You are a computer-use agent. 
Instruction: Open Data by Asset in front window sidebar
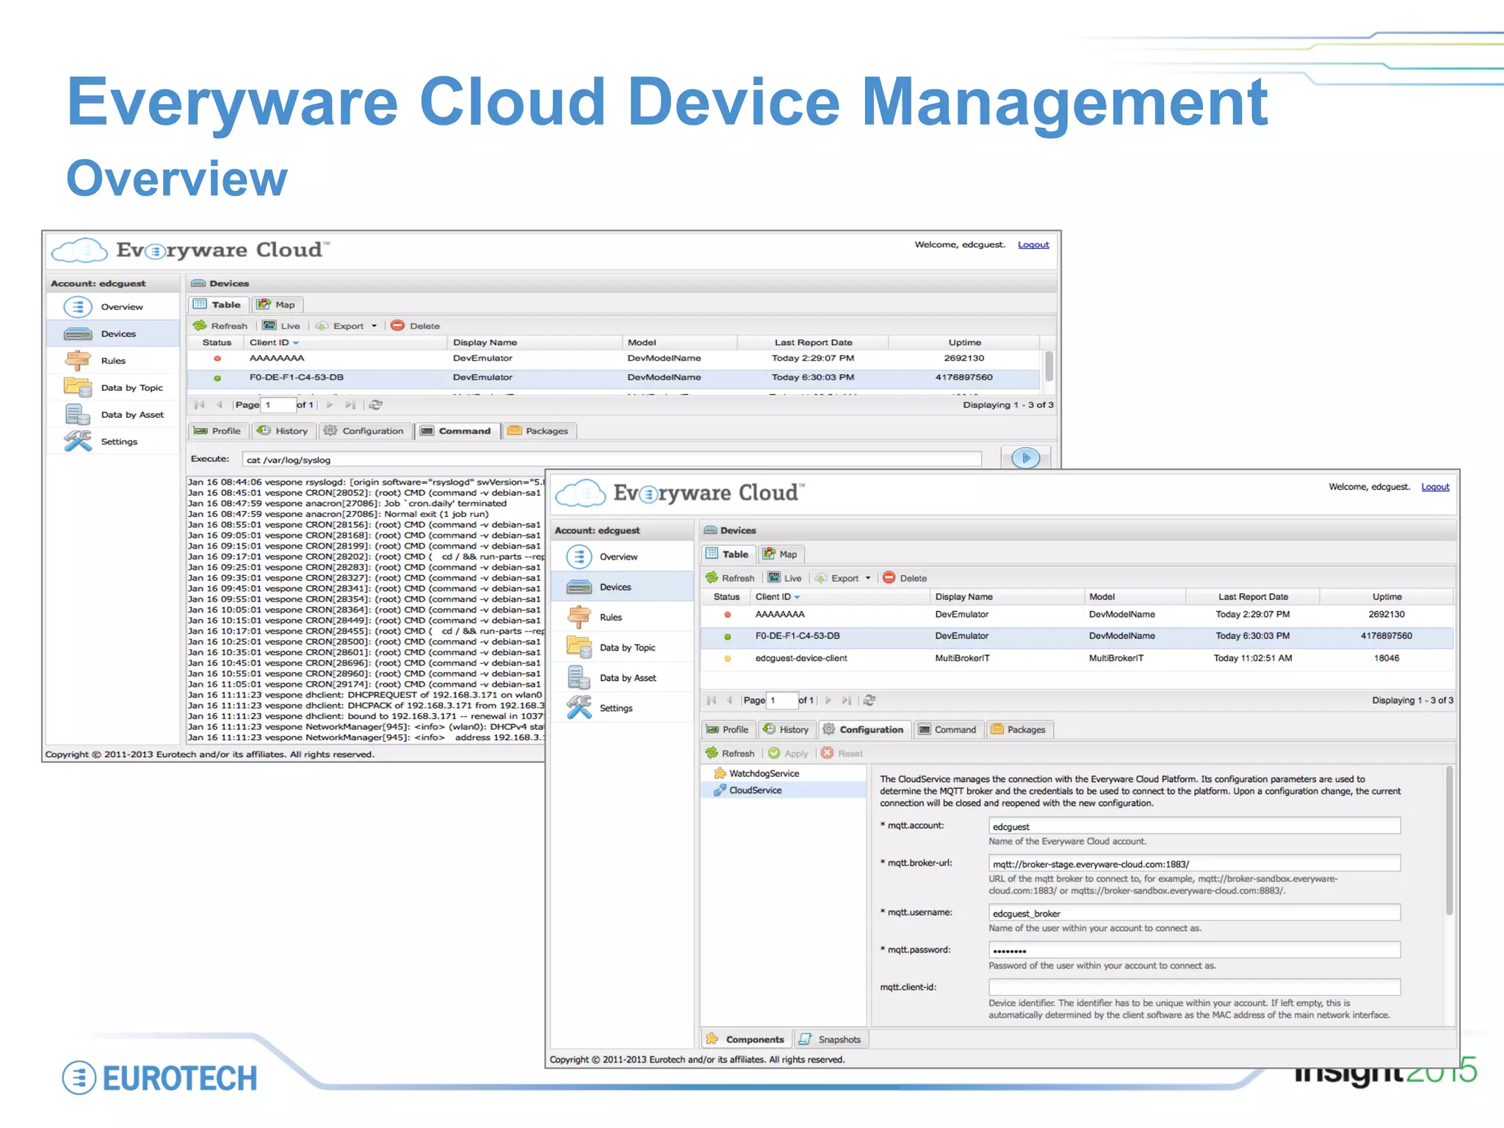(x=621, y=678)
